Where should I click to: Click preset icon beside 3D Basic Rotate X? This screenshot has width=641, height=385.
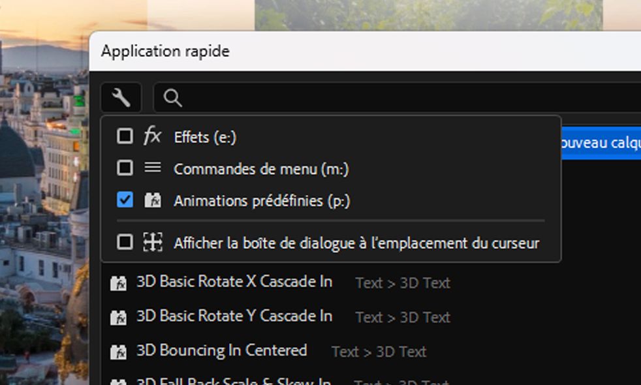coord(118,283)
